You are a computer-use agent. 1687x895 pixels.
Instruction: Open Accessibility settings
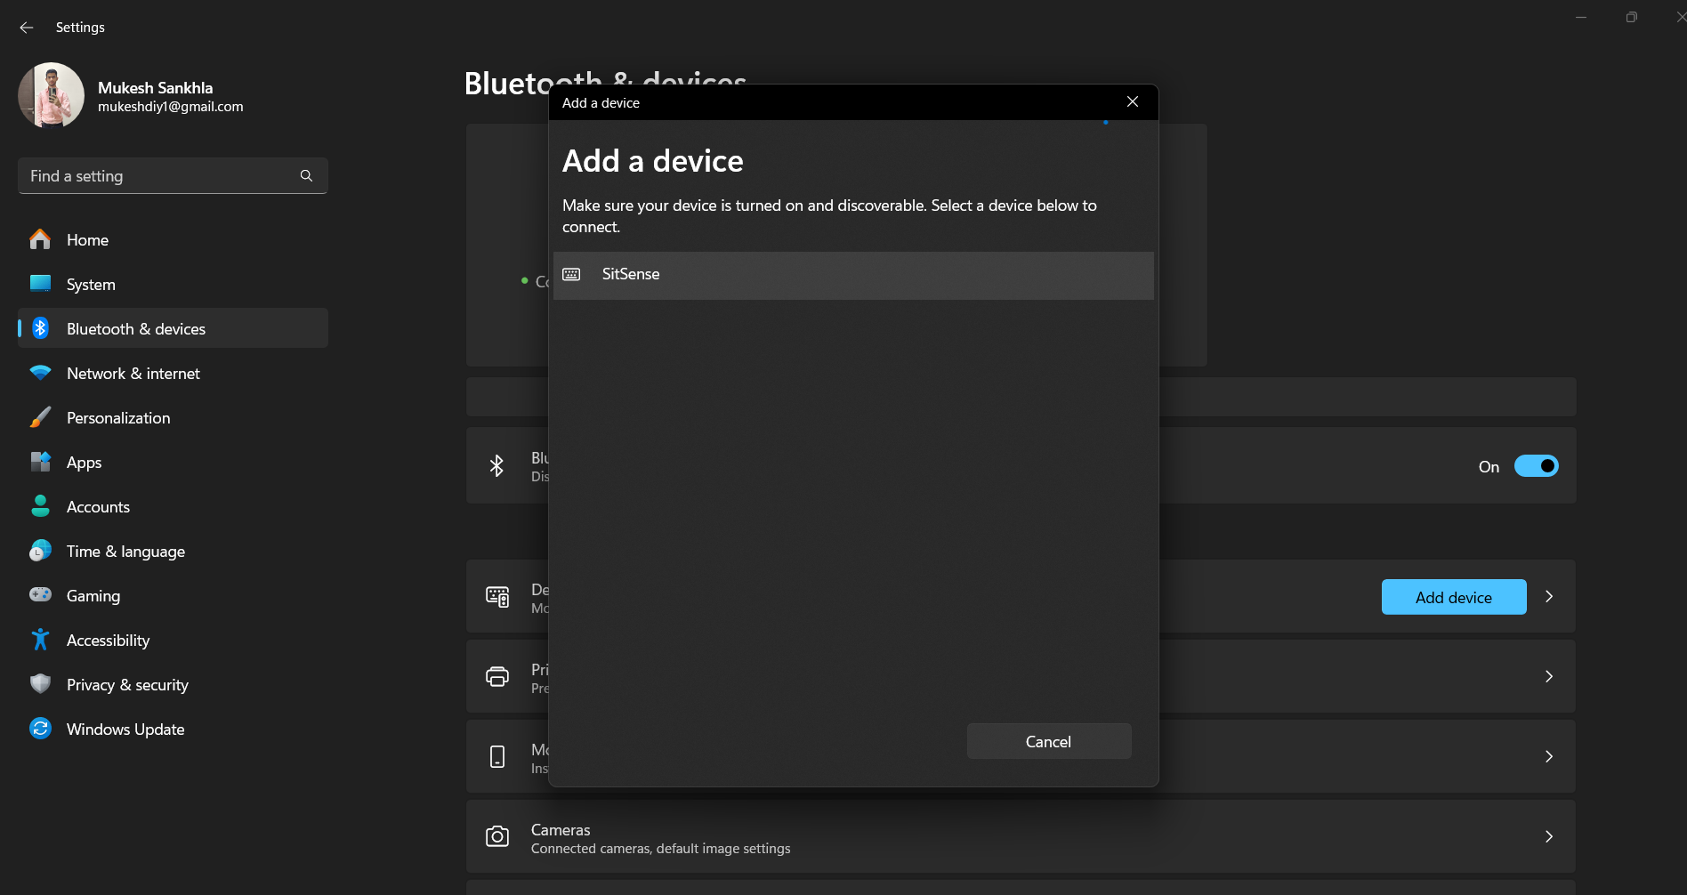pos(173,640)
